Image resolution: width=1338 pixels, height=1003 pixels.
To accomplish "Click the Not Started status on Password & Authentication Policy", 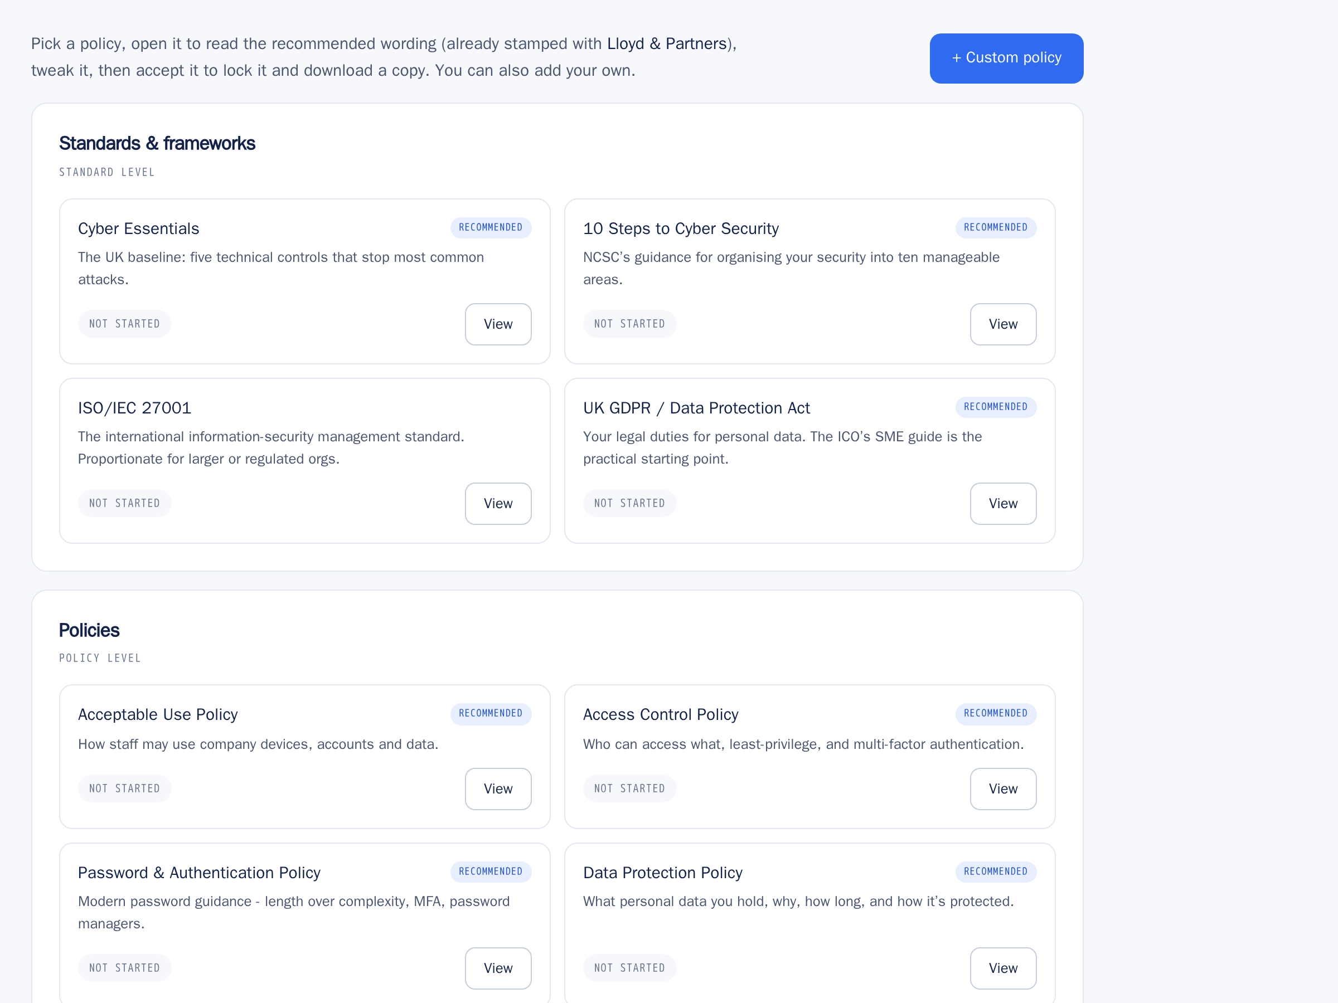I will coord(125,968).
